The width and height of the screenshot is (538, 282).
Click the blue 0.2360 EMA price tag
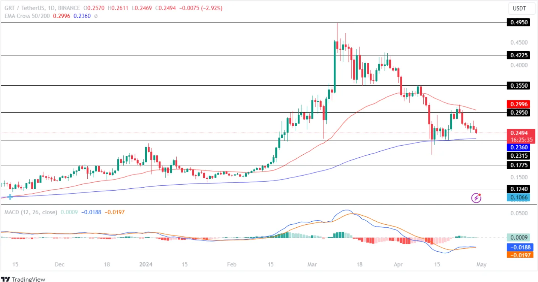click(519, 147)
